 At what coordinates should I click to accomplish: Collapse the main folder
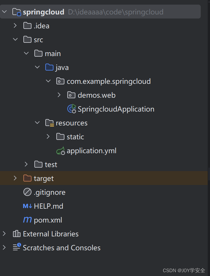point(26,53)
